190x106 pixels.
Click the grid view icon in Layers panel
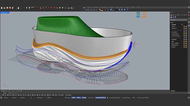(171, 17)
